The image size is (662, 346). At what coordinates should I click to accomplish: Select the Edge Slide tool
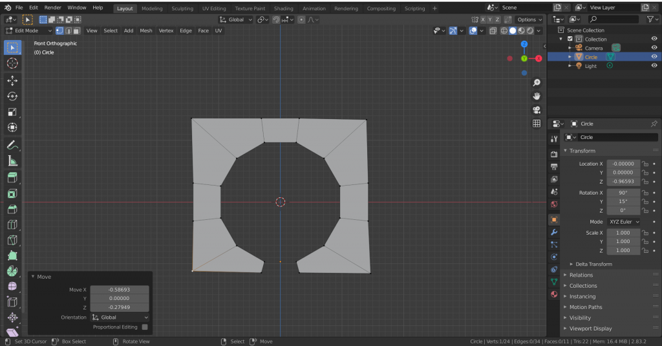pyautogui.click(x=12, y=302)
